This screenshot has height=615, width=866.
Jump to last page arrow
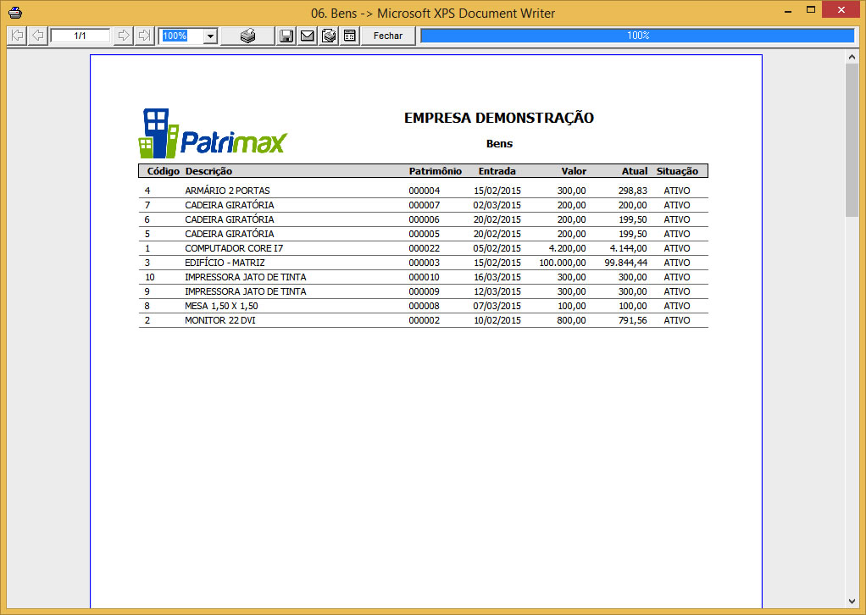coord(143,36)
